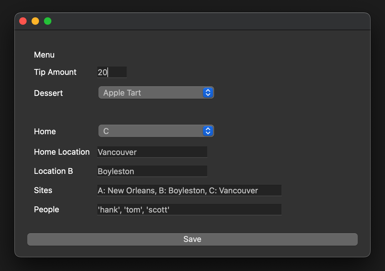Click the Home Location label

click(x=62, y=152)
